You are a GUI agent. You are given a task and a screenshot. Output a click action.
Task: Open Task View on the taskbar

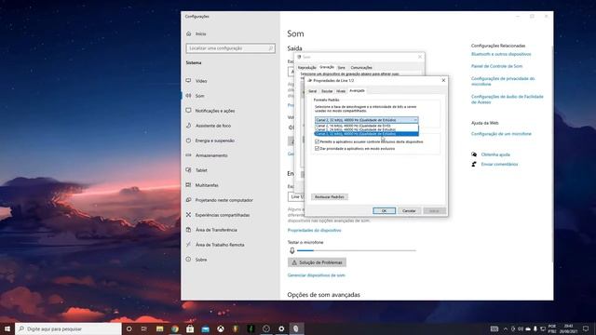pos(144,328)
